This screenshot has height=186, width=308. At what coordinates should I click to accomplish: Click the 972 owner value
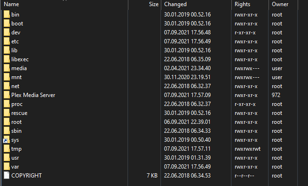(276, 95)
